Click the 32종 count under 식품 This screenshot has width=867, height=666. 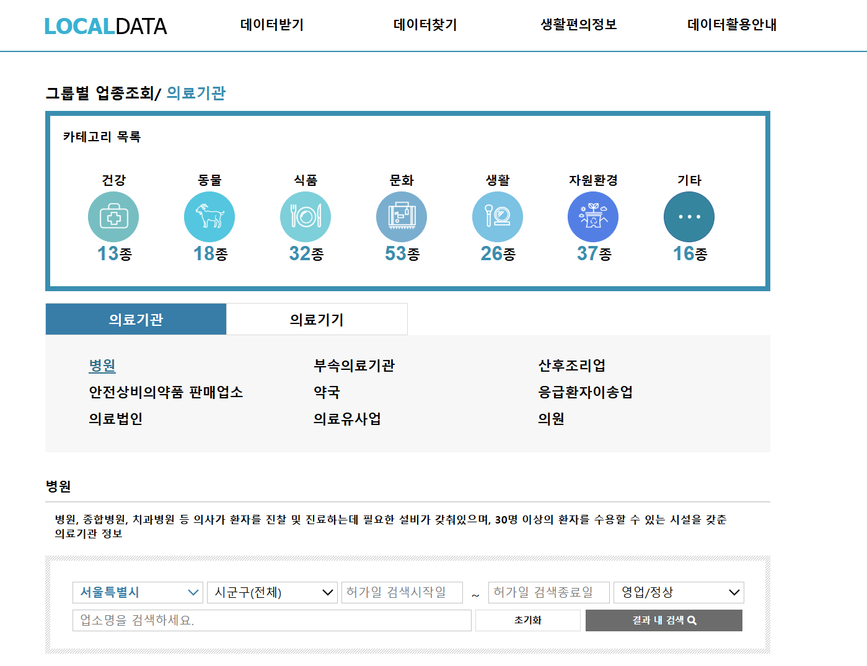(307, 253)
